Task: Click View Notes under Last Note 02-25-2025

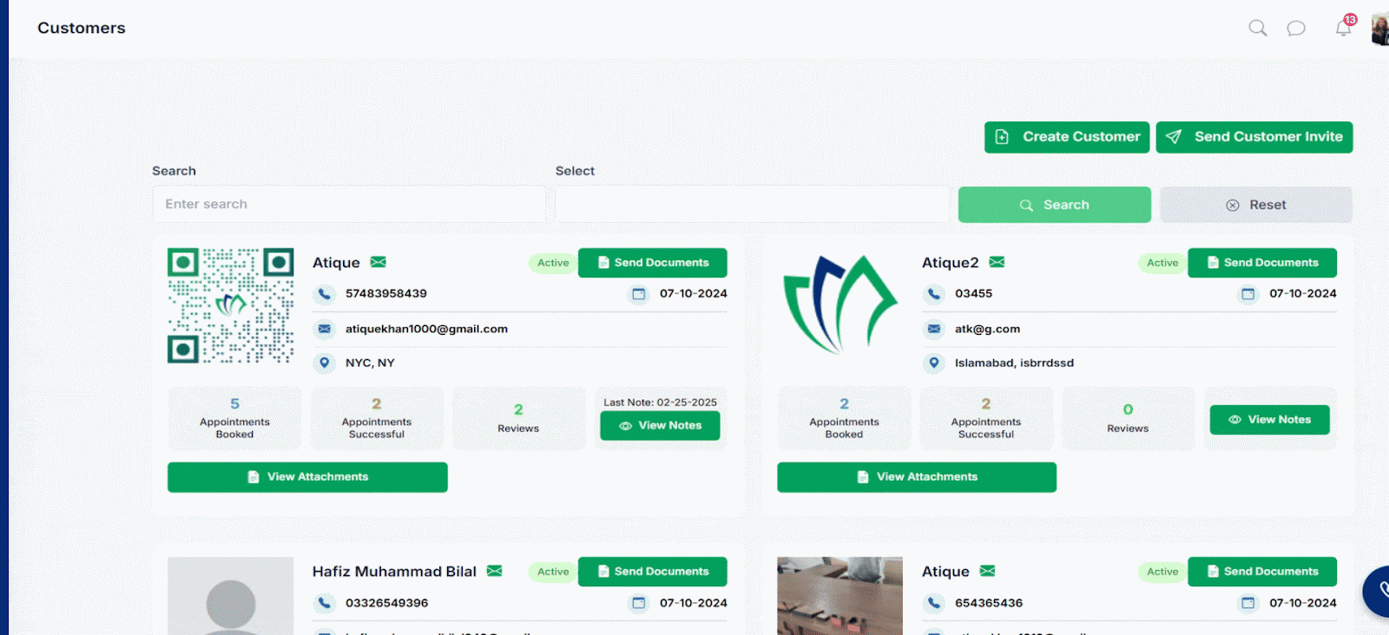Action: click(660, 426)
